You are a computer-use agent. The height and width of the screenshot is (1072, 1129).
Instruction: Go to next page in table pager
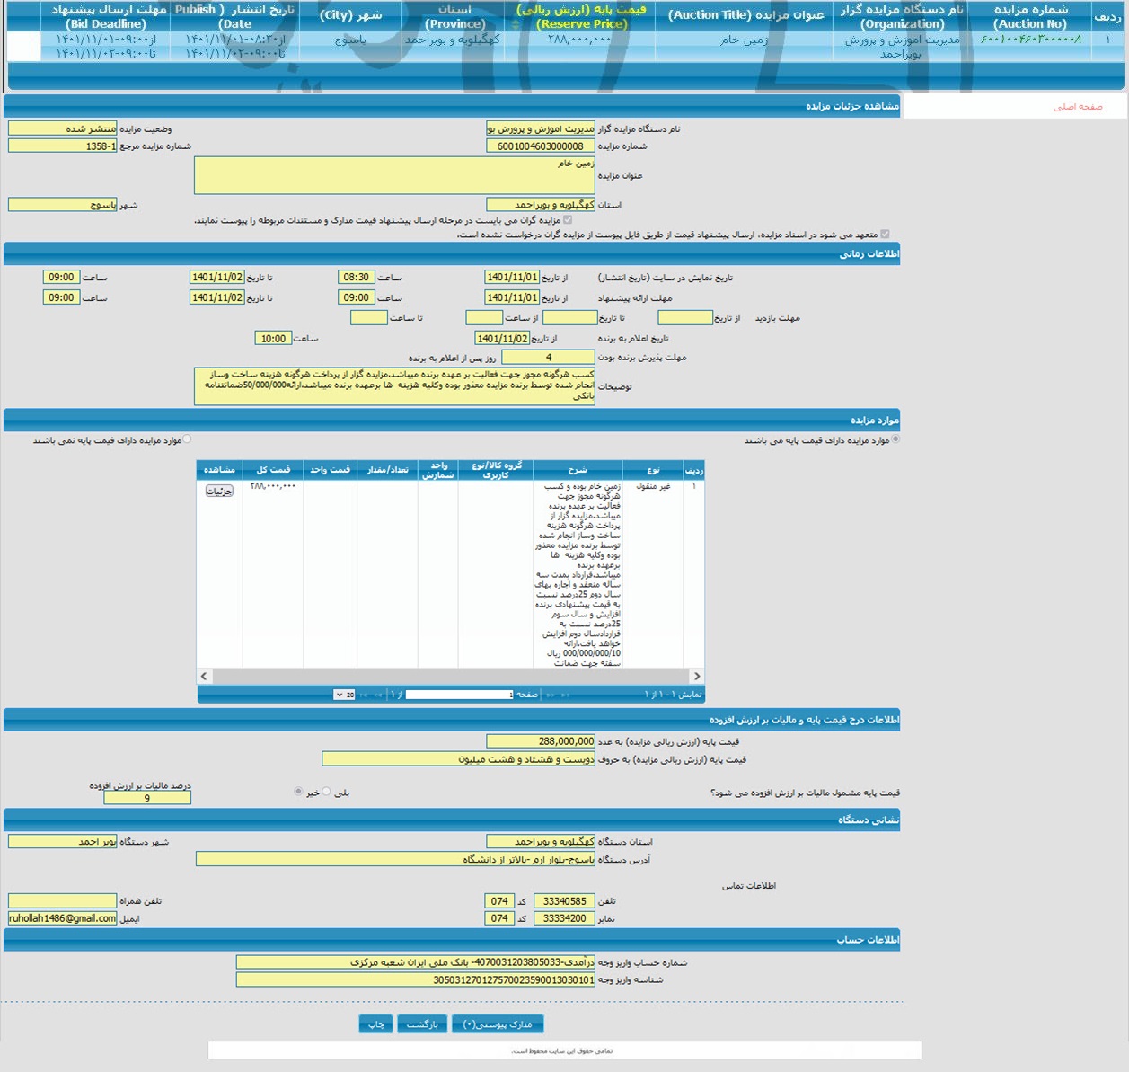pos(376,695)
